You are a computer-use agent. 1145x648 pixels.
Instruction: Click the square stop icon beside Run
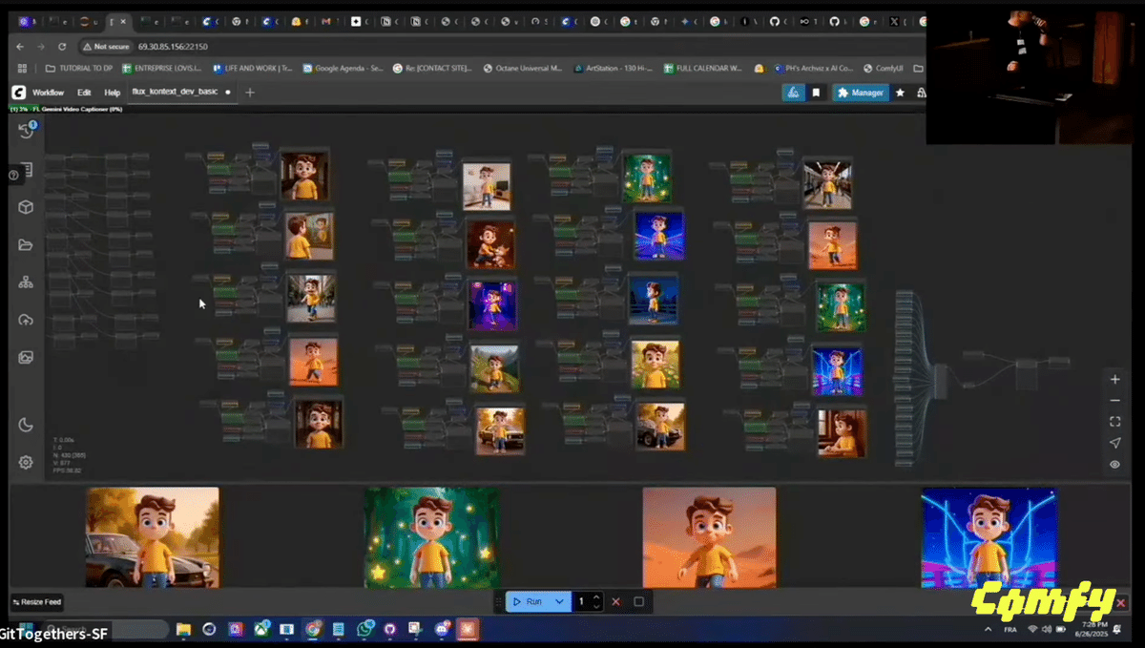(638, 601)
